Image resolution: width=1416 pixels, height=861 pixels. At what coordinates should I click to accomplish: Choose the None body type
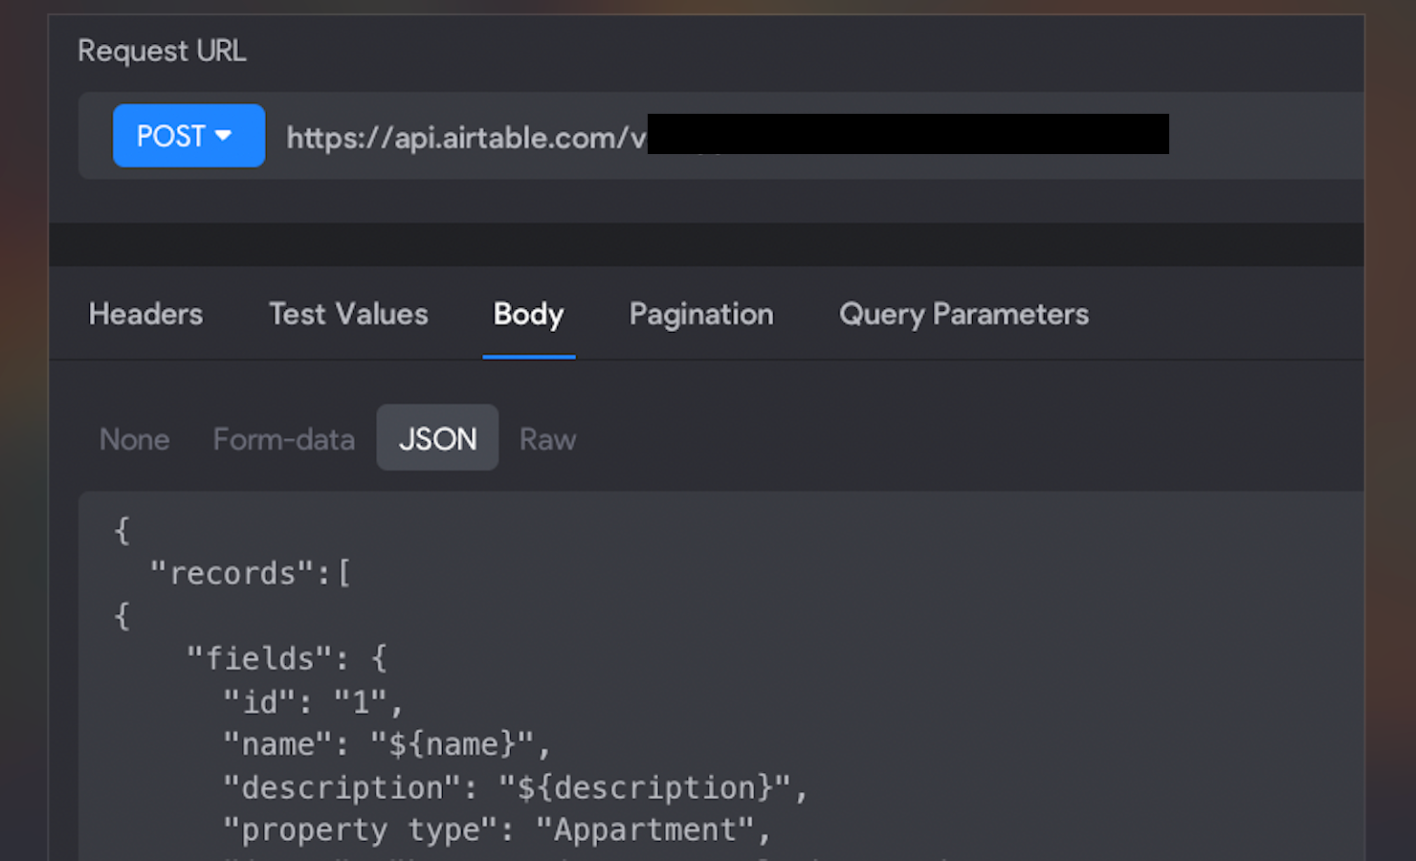click(135, 438)
